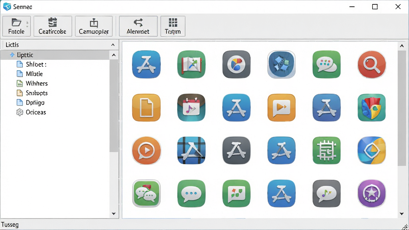
Task: Click the Tutom grid toolbar button
Action: click(x=173, y=26)
